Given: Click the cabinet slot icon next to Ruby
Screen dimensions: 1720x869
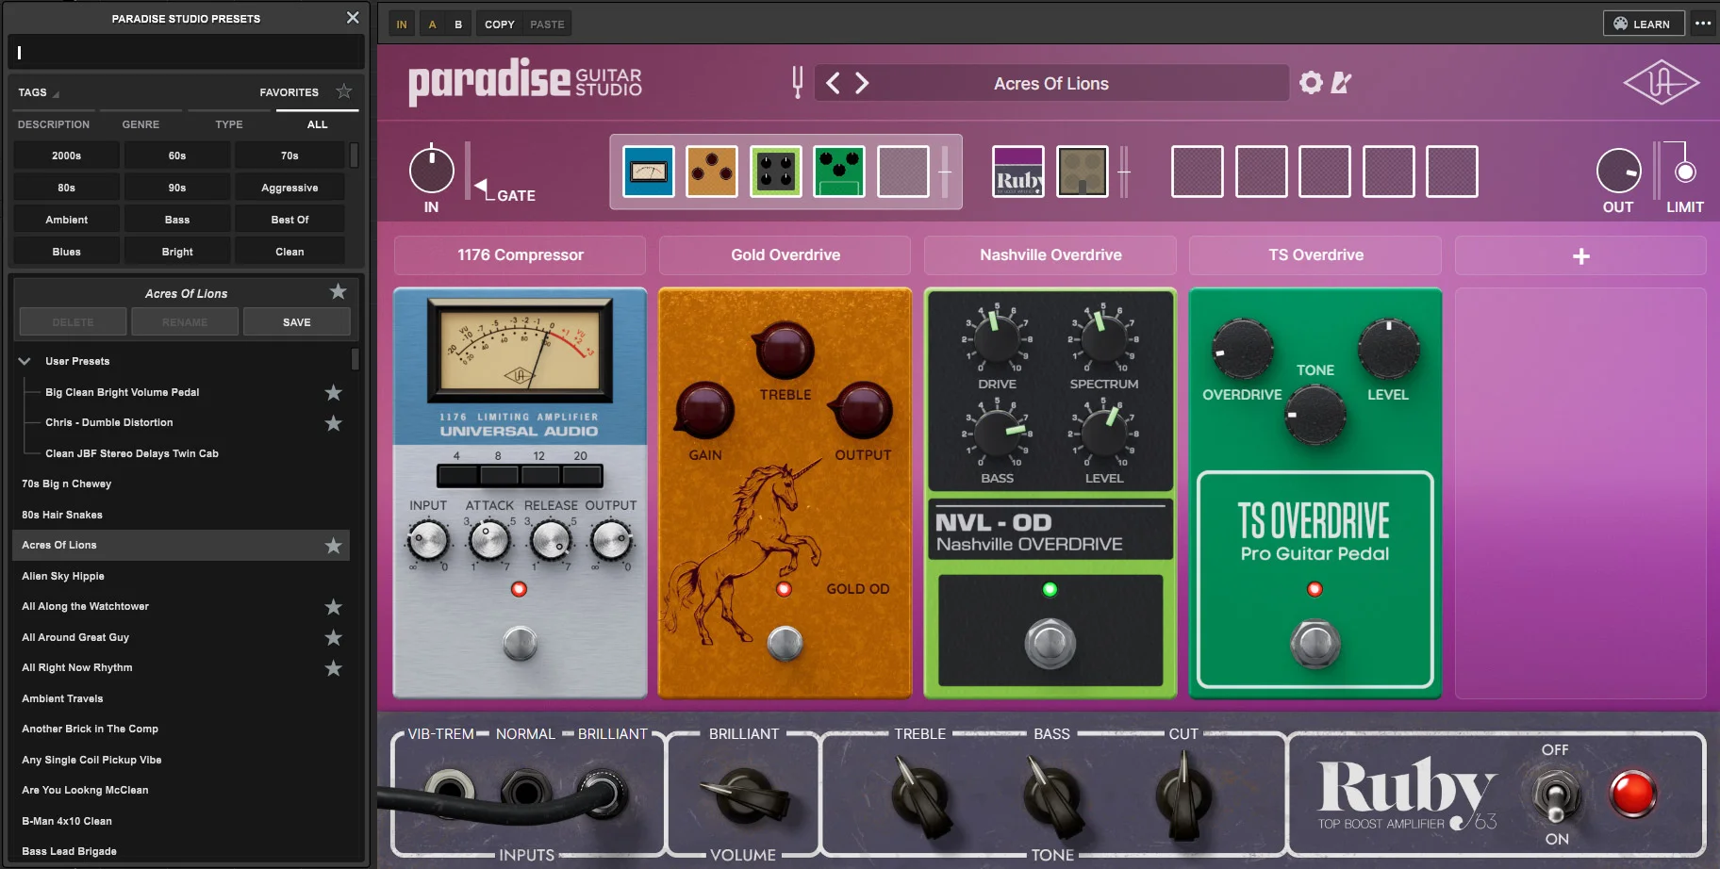Looking at the screenshot, I should [1083, 172].
